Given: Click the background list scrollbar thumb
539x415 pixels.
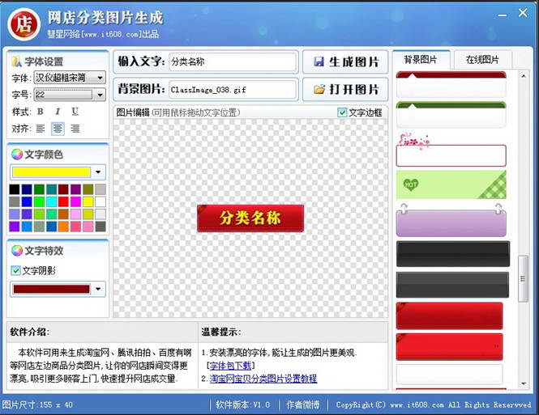Looking at the screenshot, I should [x=523, y=279].
